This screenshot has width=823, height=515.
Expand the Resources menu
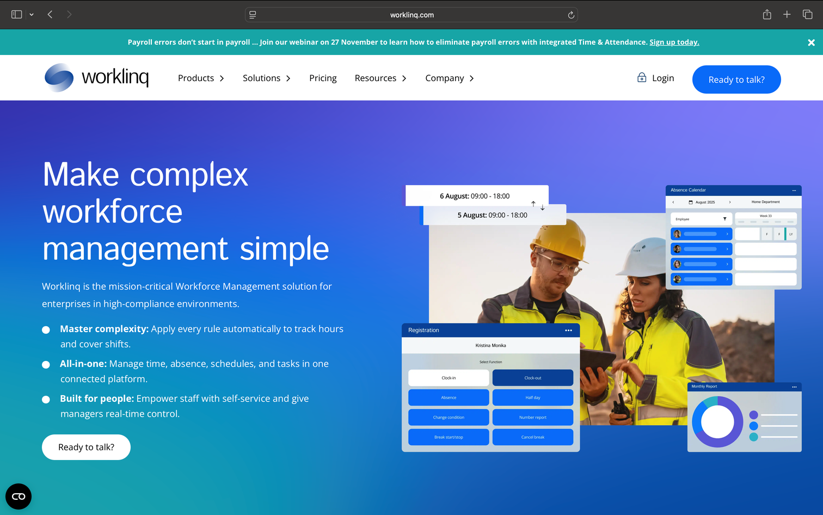click(380, 78)
